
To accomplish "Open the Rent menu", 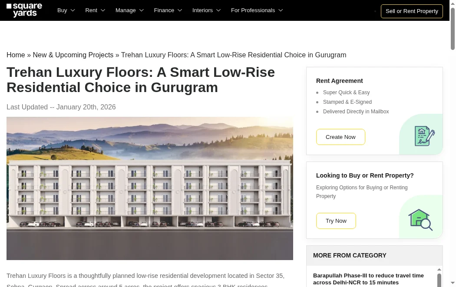I will click(x=91, y=10).
